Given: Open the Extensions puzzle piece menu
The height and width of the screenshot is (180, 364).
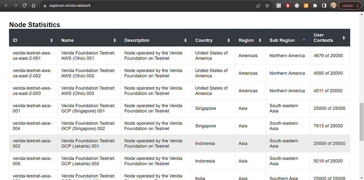Looking at the screenshot, I should click(315, 6).
